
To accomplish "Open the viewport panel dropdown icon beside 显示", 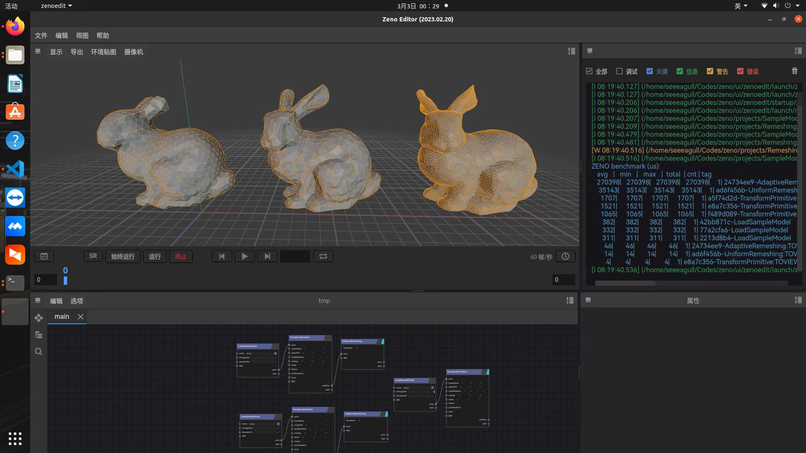I will [38, 51].
